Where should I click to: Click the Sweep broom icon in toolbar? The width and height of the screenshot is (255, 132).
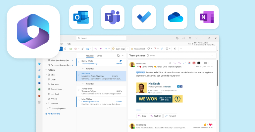[82, 49]
